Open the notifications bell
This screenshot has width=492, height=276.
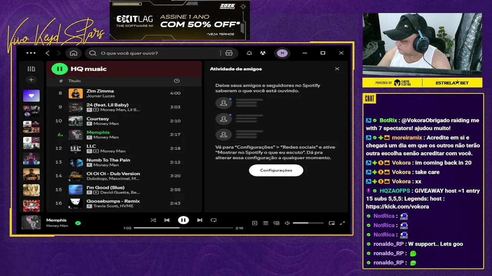tap(249, 53)
